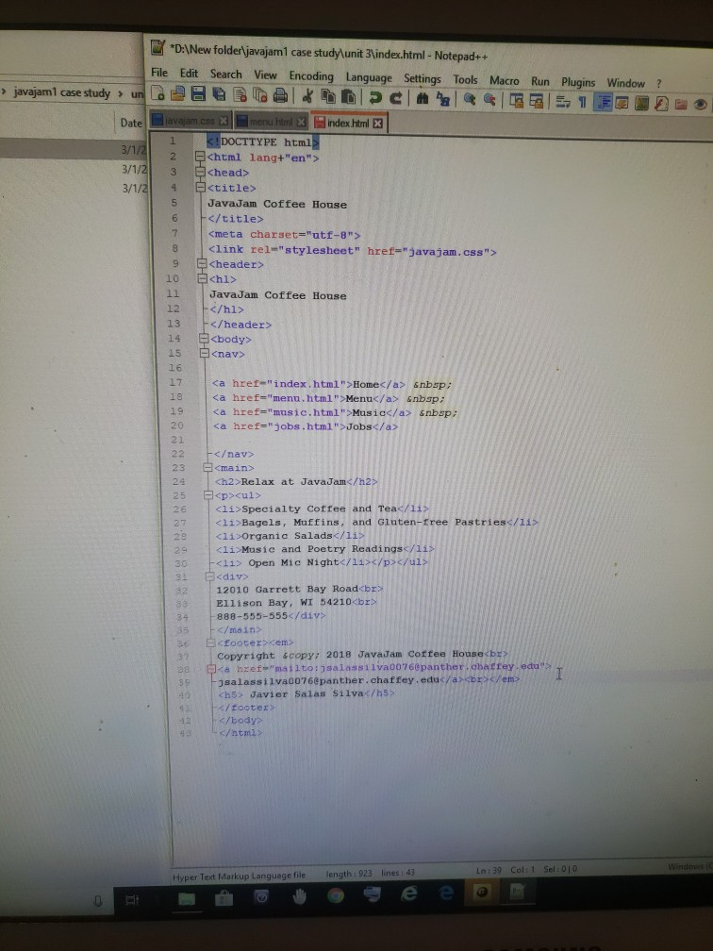The height and width of the screenshot is (951, 713).
Task: Toggle show all characters pilcrow icon
Action: (582, 102)
